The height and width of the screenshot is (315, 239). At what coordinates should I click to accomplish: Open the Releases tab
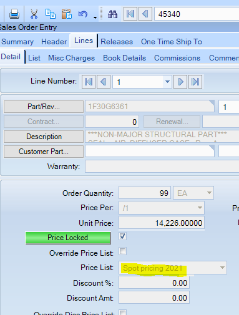(117, 42)
